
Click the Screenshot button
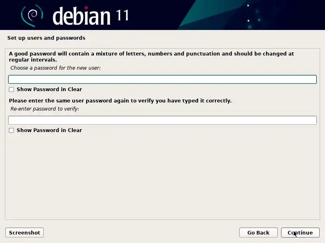(24, 232)
